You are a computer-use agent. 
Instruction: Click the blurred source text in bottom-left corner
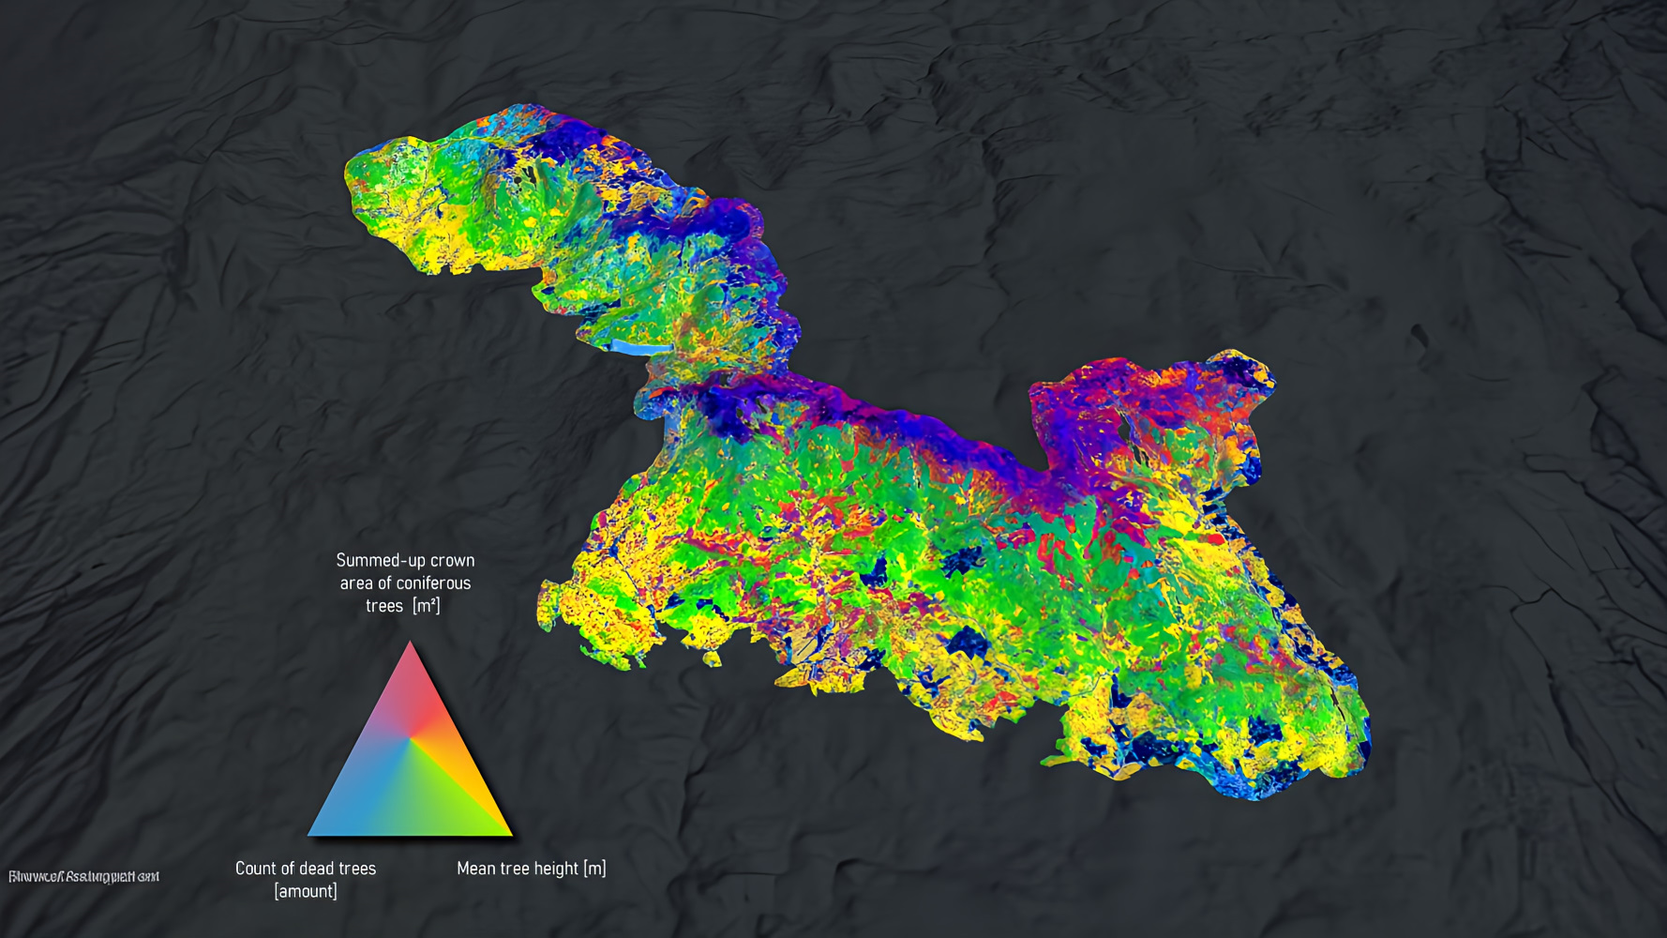click(83, 877)
